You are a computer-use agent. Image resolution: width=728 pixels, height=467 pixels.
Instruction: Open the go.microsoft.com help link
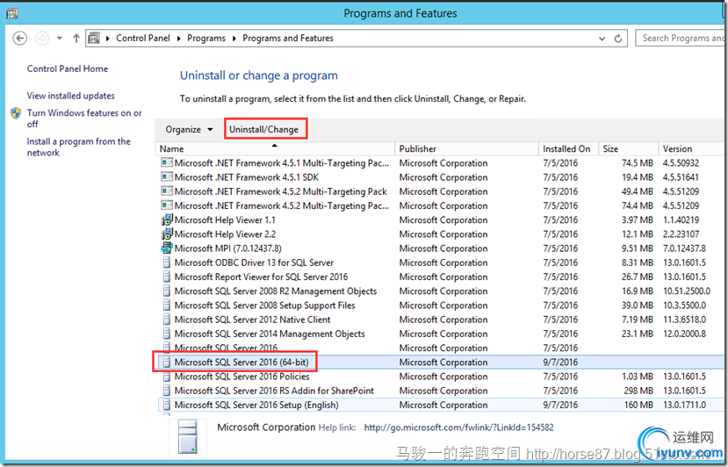click(458, 427)
